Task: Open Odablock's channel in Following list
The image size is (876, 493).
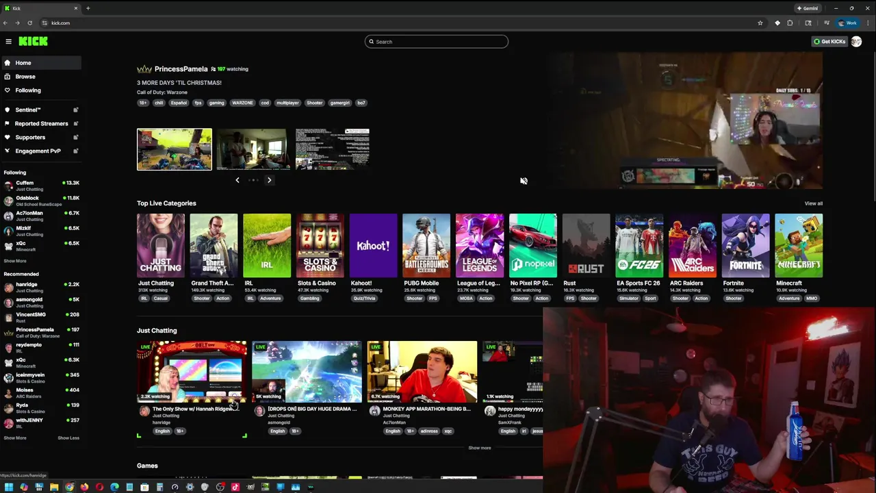Action: click(x=41, y=201)
